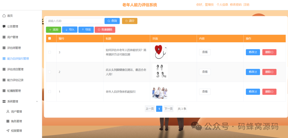Click the grid icon beside 用户管理 under 公告管理

4,37
